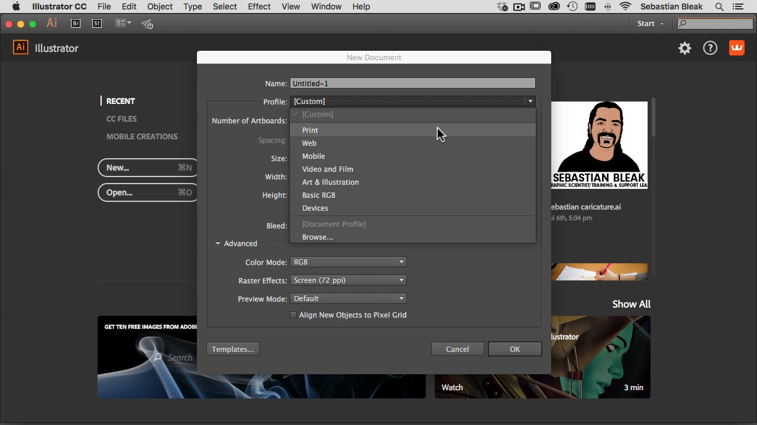Click the orange crown icon
Viewport: 757px width, 425px height.
pos(736,48)
